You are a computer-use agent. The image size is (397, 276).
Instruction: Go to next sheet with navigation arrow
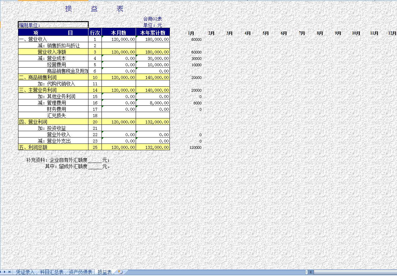[5, 272]
